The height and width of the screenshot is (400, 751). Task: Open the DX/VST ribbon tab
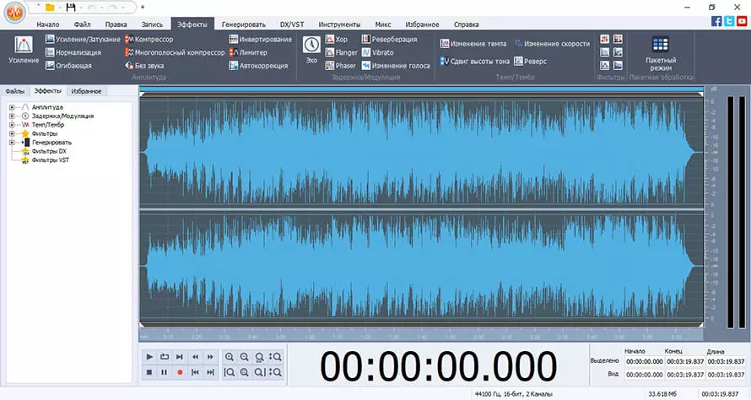click(x=292, y=24)
